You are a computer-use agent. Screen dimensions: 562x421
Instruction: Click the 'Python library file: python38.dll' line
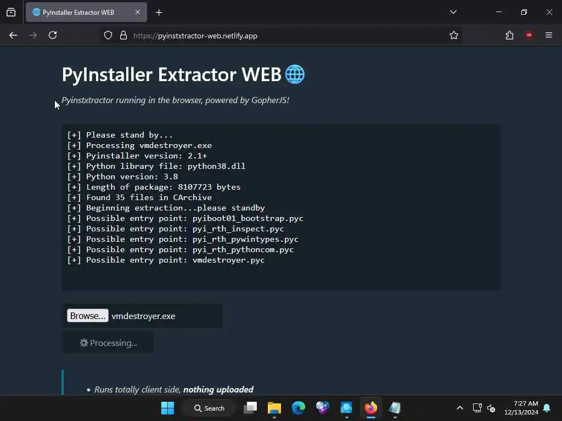coord(156,166)
